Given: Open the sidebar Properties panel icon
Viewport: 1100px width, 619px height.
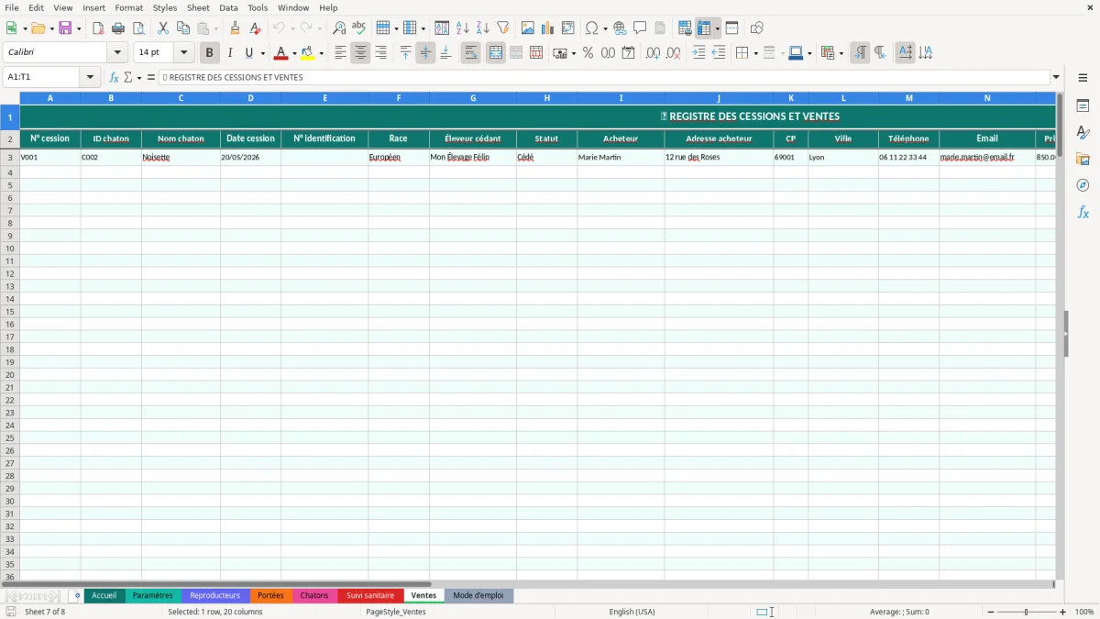Looking at the screenshot, I should pos(1083,106).
